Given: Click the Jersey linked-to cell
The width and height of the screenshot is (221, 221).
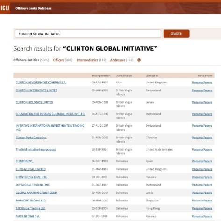Looking at the screenshot, I should [x=150, y=102].
